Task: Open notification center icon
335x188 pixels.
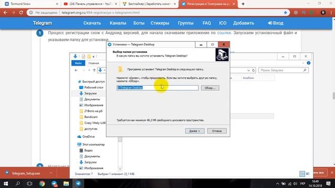Action: 328,183
